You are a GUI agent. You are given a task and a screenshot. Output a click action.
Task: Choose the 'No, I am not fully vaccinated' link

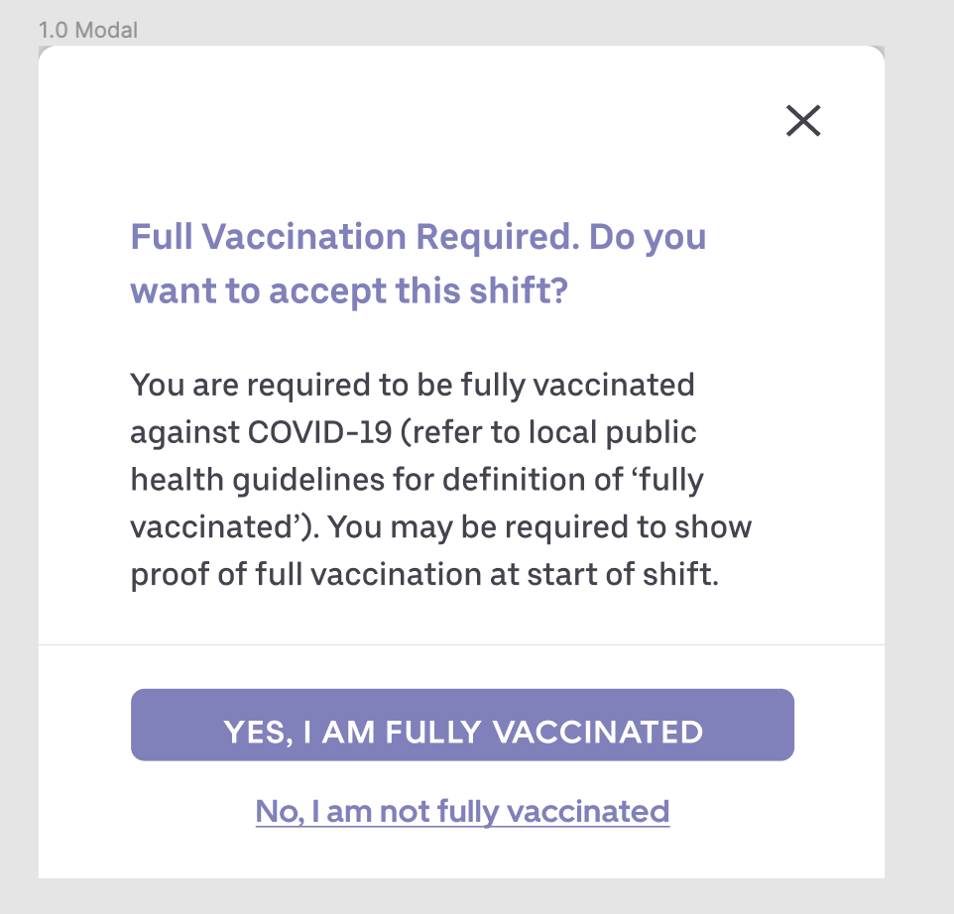coord(462,811)
